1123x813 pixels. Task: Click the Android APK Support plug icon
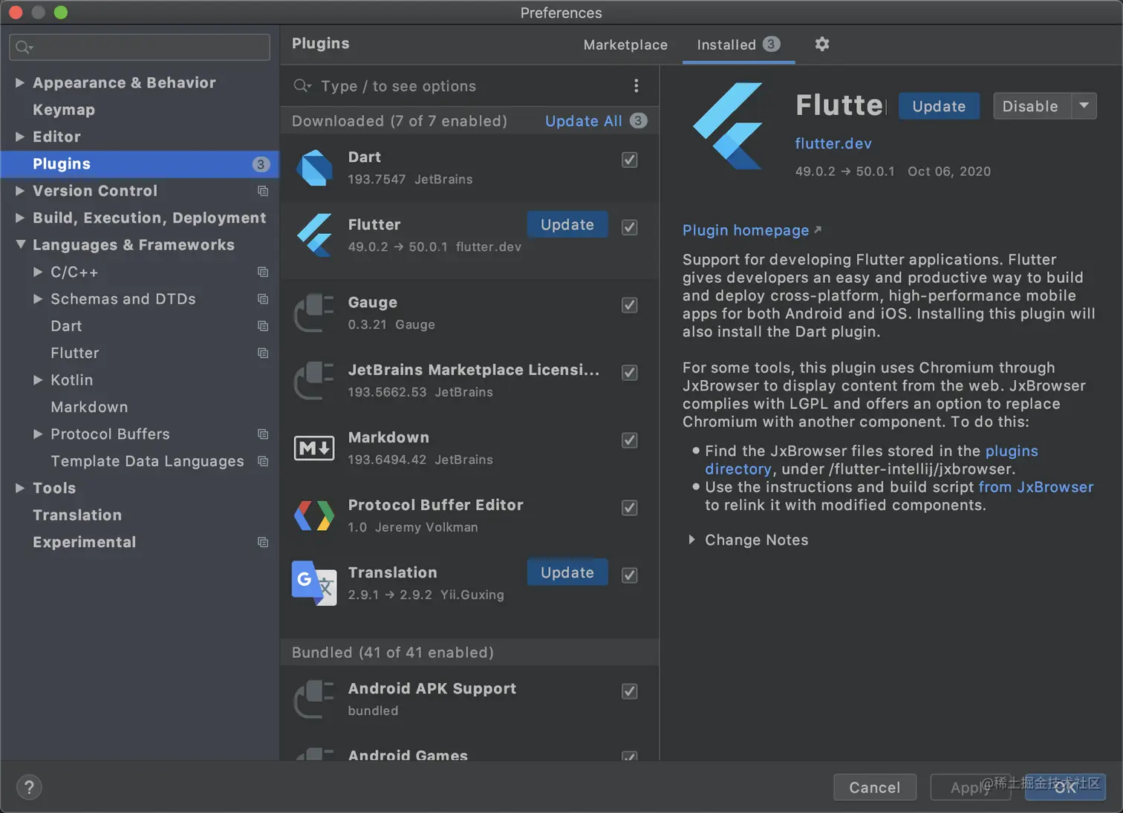pos(314,699)
